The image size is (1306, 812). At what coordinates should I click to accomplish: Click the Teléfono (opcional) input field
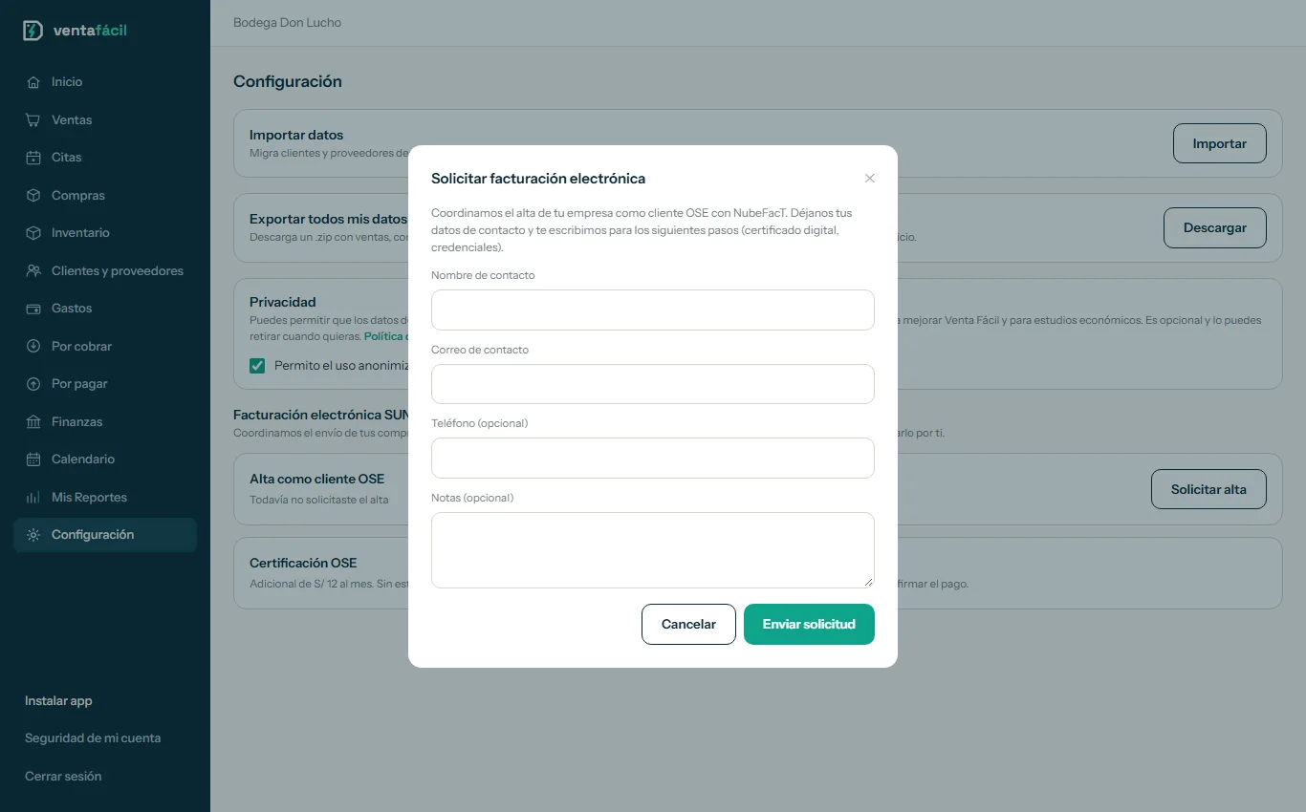point(653,459)
